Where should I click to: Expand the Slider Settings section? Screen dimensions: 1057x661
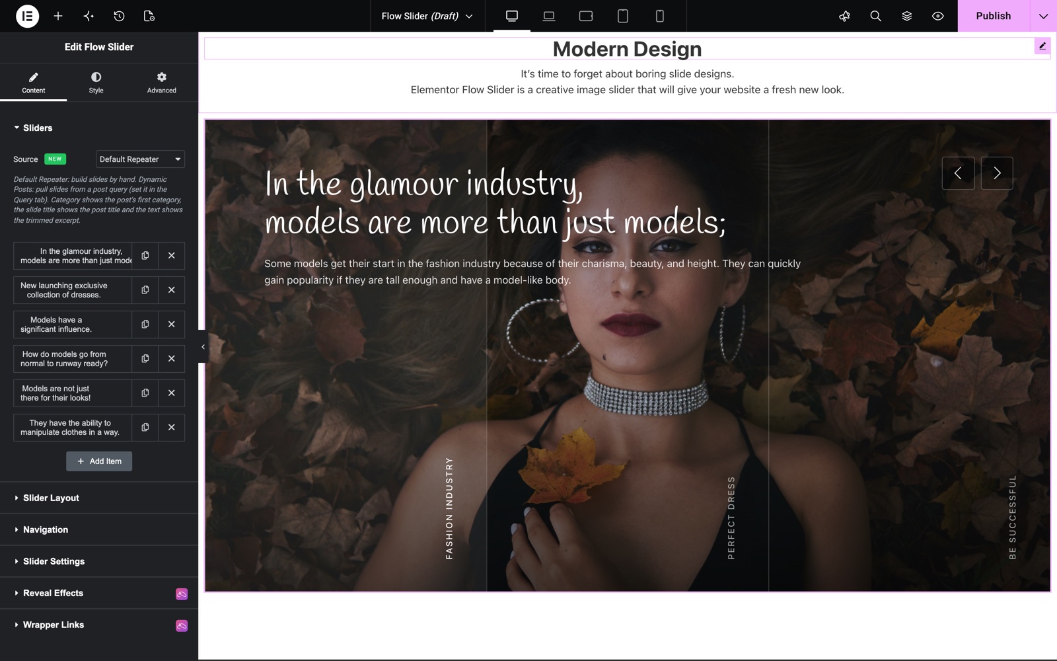tap(99, 561)
